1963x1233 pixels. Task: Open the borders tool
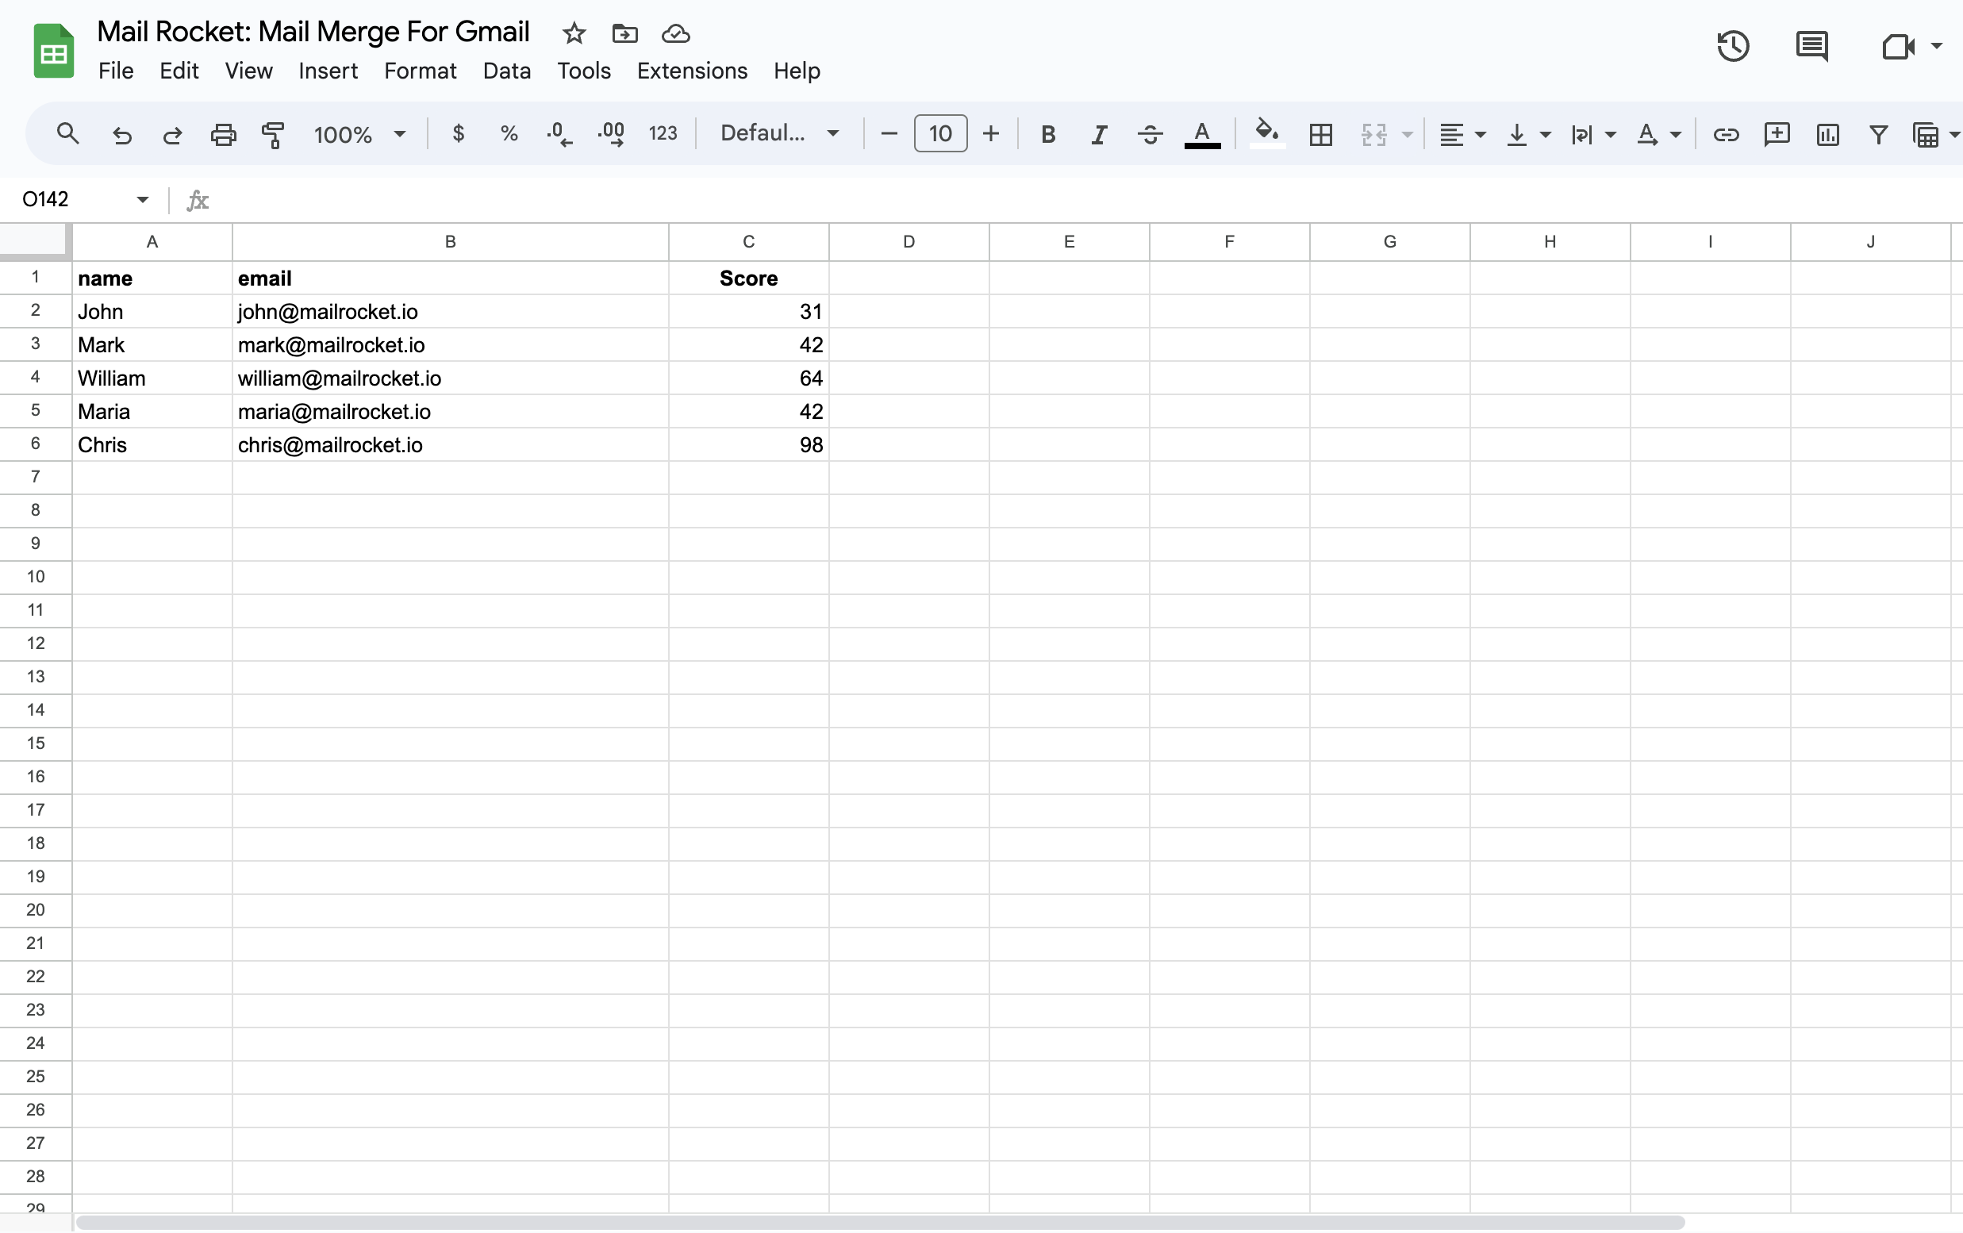(1320, 134)
